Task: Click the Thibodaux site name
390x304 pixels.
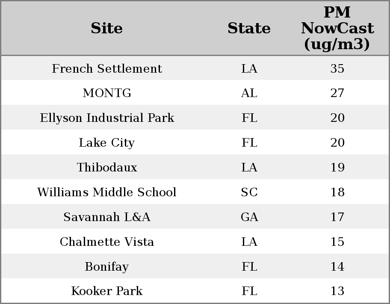Action: click(x=107, y=168)
